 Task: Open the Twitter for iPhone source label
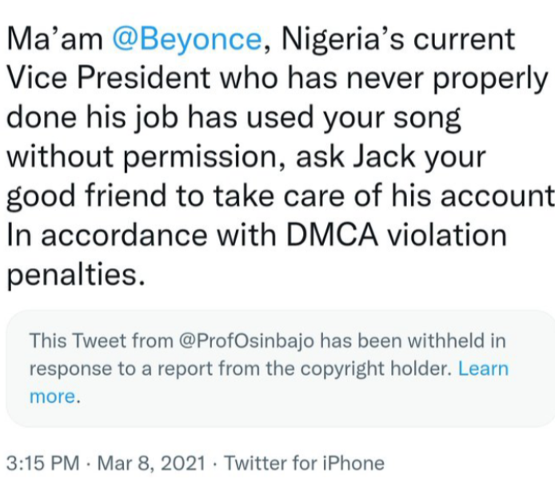(x=304, y=463)
